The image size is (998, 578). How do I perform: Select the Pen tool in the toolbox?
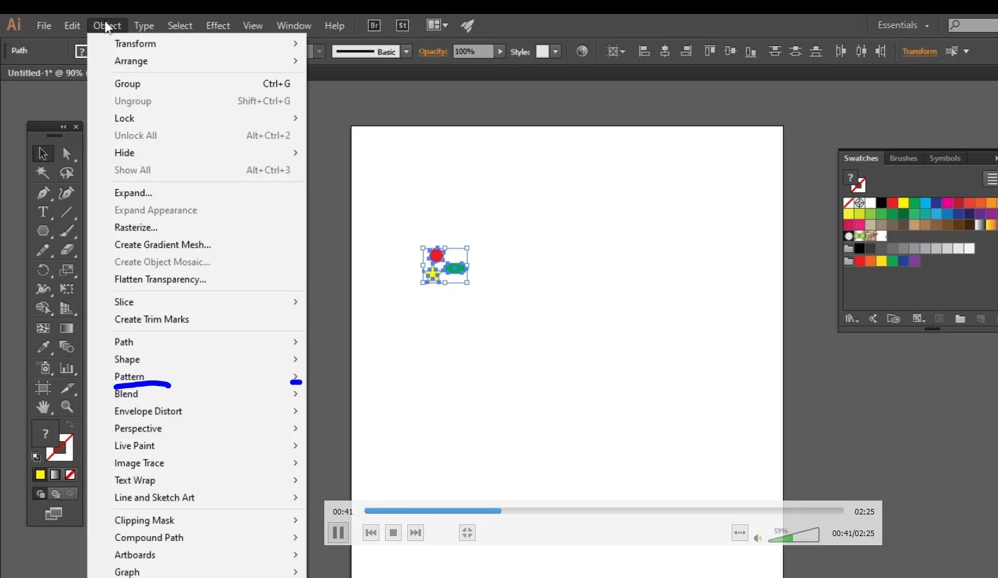pos(43,193)
